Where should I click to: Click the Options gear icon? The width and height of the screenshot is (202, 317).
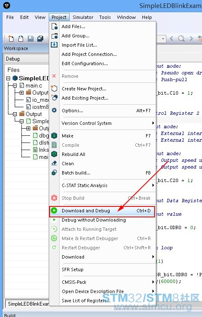[54, 111]
